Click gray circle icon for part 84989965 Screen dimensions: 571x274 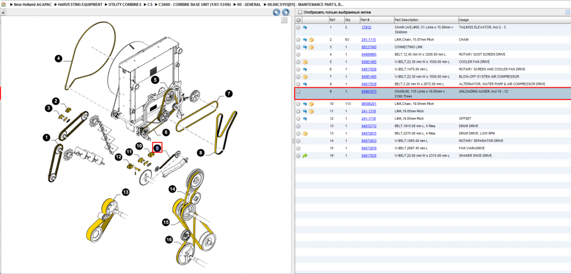298,55
